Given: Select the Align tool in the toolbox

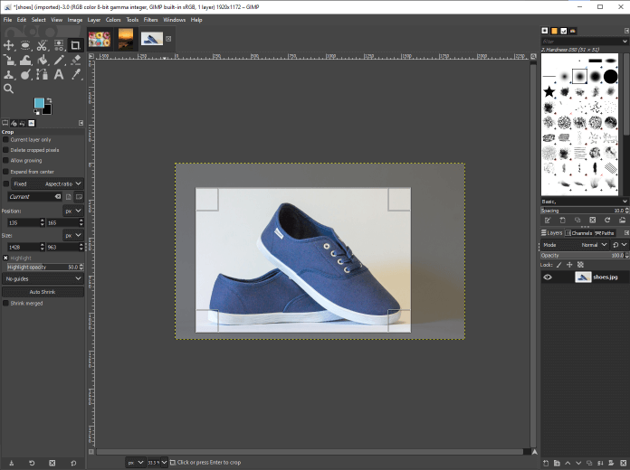Looking at the screenshot, I should tap(59, 45).
